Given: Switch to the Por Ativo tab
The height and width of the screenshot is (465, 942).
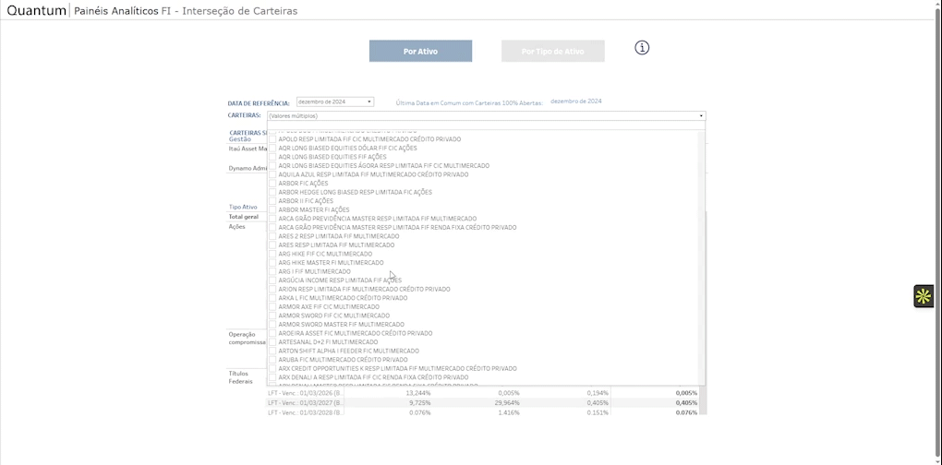Looking at the screenshot, I should (x=420, y=51).
